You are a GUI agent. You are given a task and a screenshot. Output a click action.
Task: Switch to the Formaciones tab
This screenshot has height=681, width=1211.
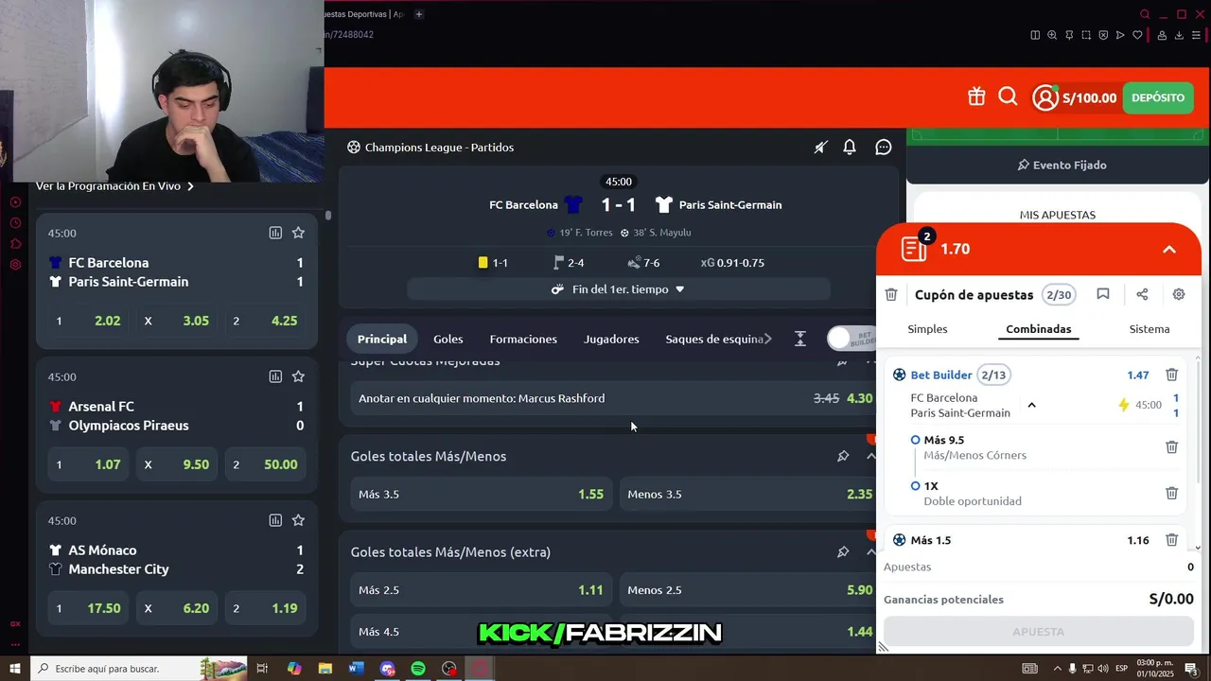523,339
